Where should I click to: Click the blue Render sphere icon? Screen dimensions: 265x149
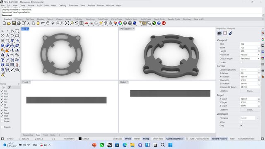135,23
